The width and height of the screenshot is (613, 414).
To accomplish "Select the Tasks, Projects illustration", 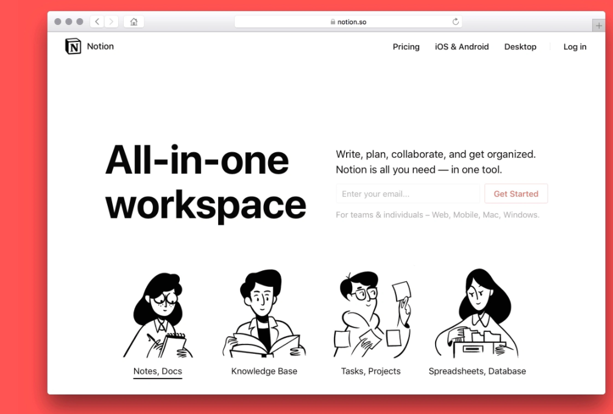I will click(372, 314).
